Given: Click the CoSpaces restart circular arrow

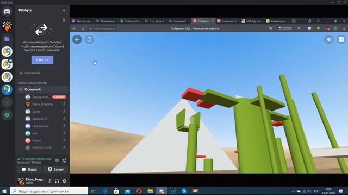Looking at the screenshot, I should coord(89,40).
